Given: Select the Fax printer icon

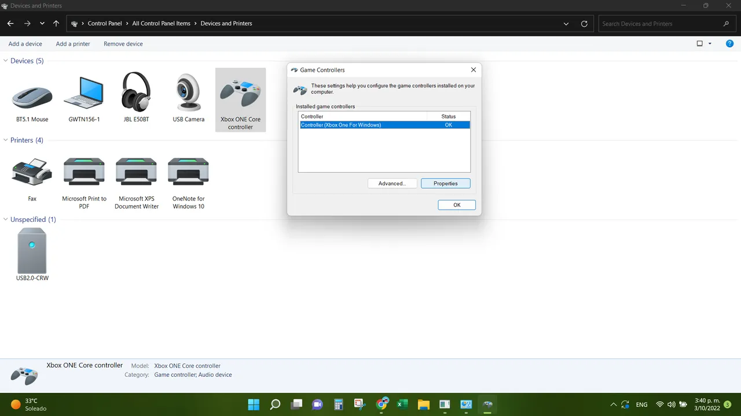Looking at the screenshot, I should (x=32, y=172).
